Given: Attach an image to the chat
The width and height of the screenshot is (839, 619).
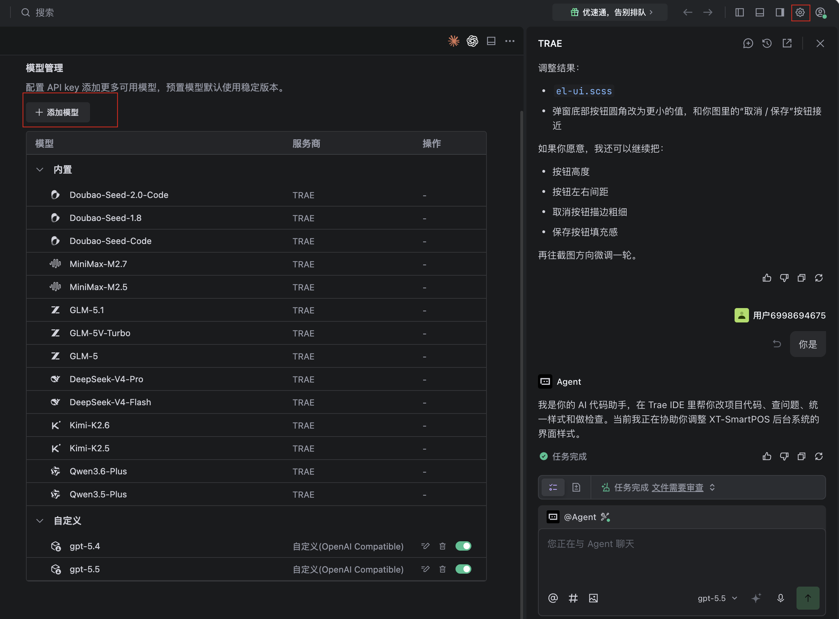Looking at the screenshot, I should 593,598.
